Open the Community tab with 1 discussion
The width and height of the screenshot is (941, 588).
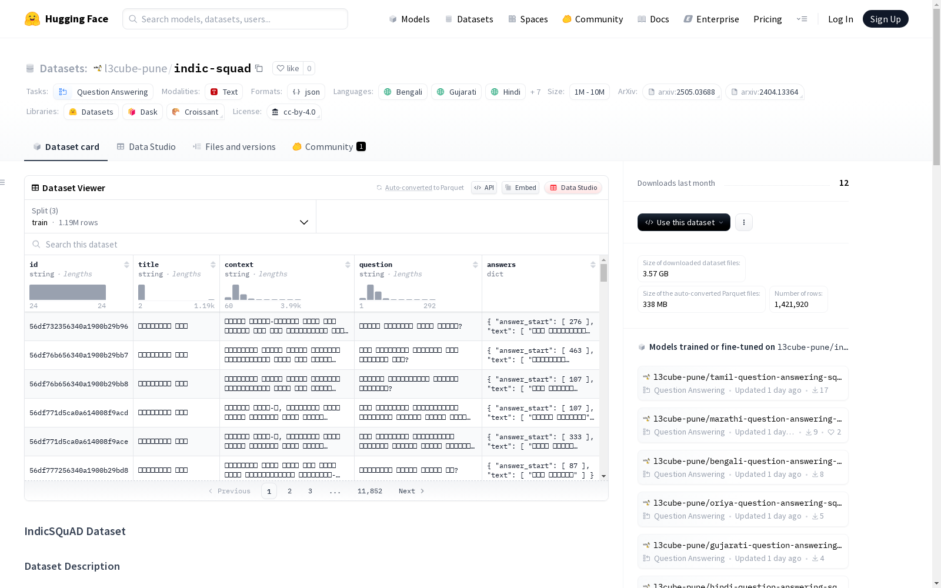pyautogui.click(x=329, y=146)
